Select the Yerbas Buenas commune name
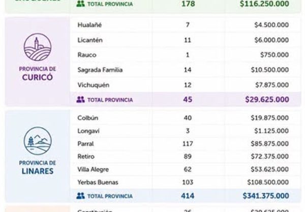305x212 pixels. point(98,183)
